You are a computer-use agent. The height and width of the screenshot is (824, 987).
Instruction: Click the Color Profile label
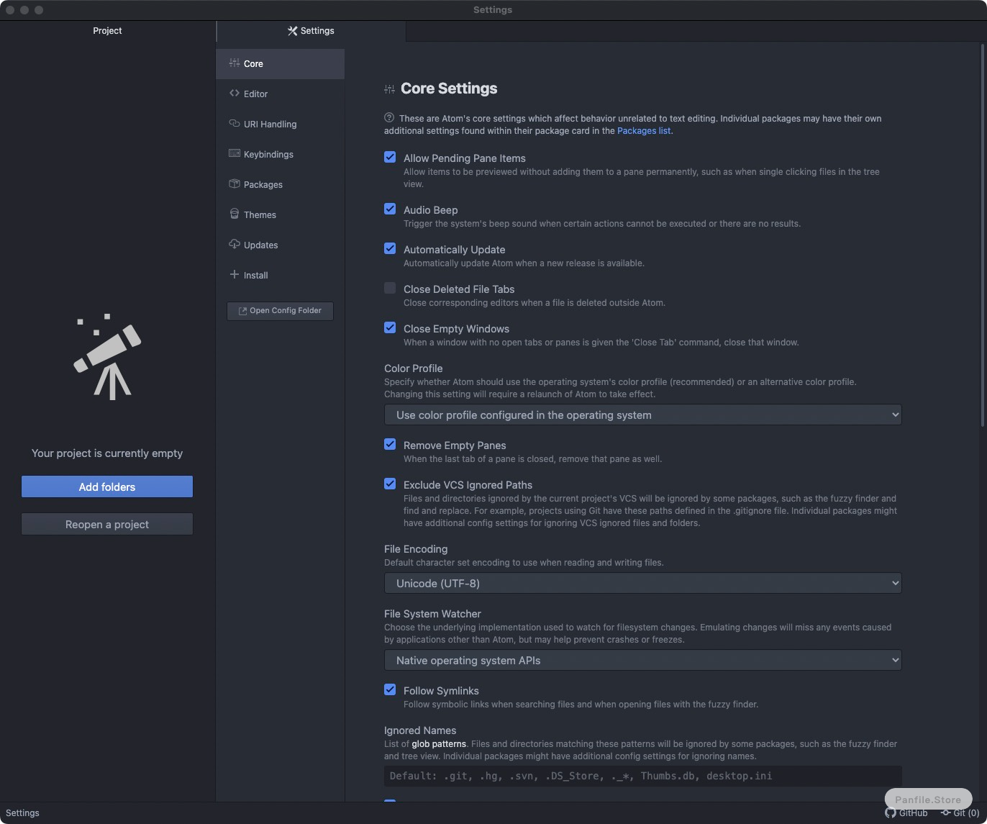[414, 368]
